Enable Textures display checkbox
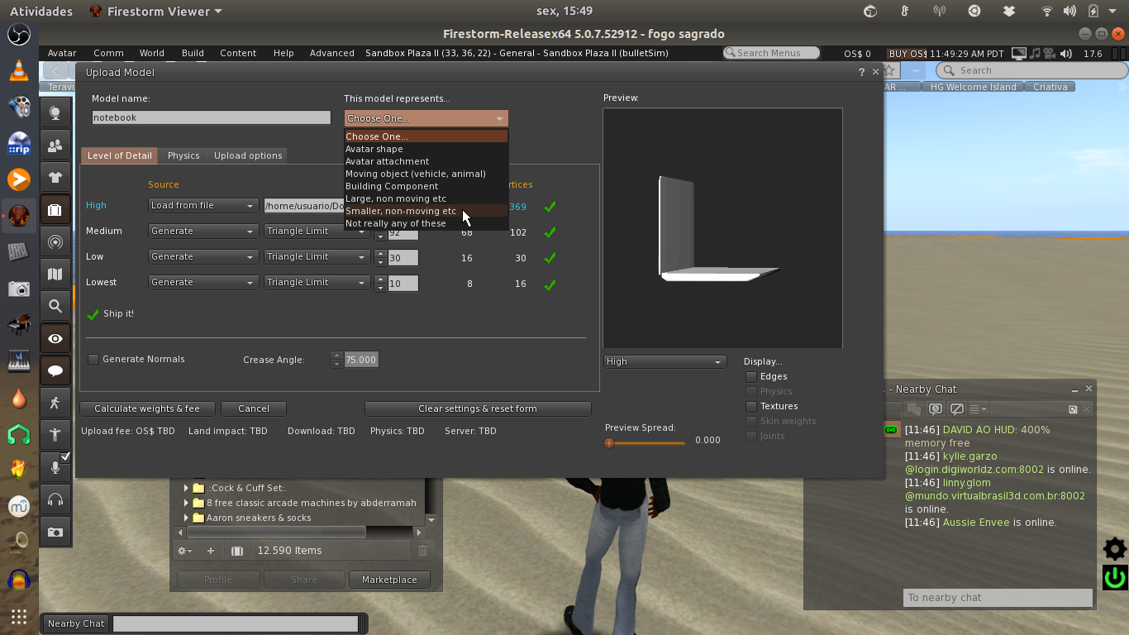The image size is (1129, 635). click(750, 406)
